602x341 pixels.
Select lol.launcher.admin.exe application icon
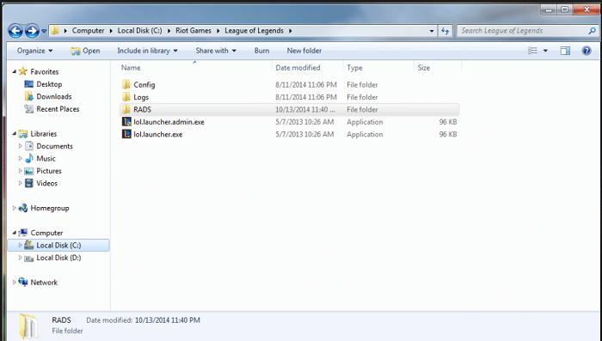point(126,122)
